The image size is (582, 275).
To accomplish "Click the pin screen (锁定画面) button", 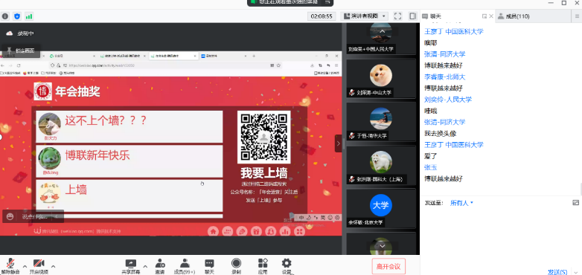I will [21, 51].
